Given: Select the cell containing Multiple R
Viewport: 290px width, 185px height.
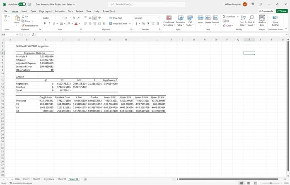Looking at the screenshot, I should (27, 56).
